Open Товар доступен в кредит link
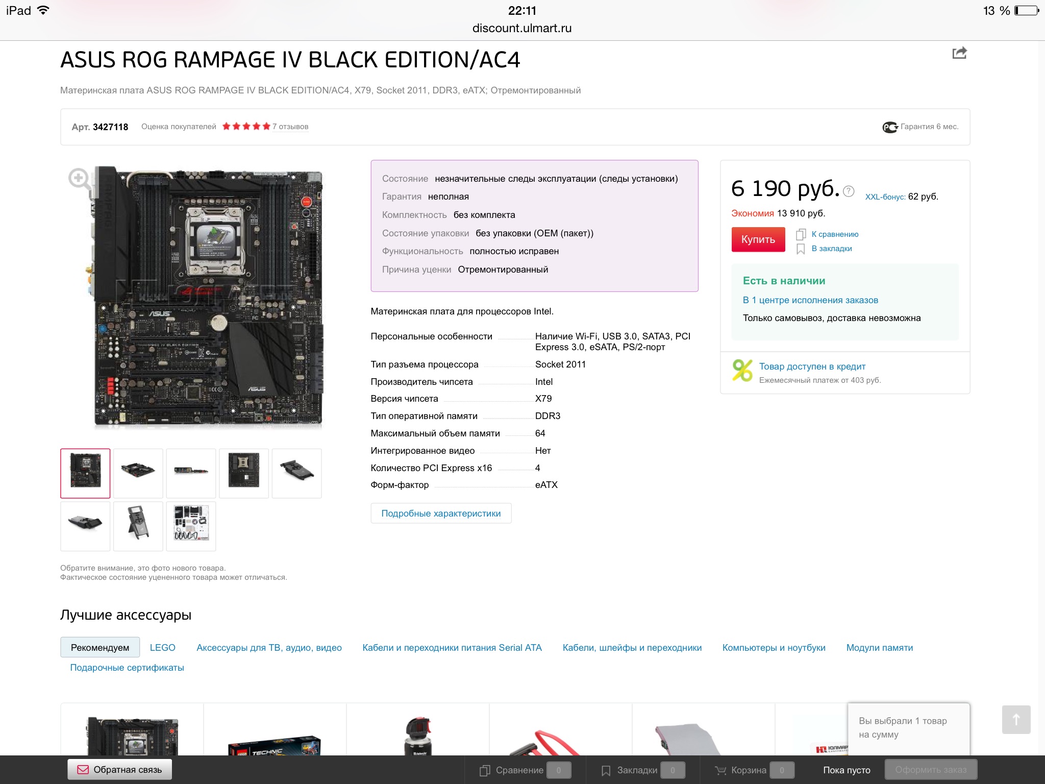The width and height of the screenshot is (1045, 784). [812, 366]
